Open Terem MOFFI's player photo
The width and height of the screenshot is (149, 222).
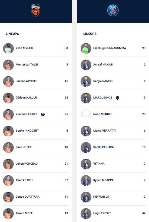8,214
